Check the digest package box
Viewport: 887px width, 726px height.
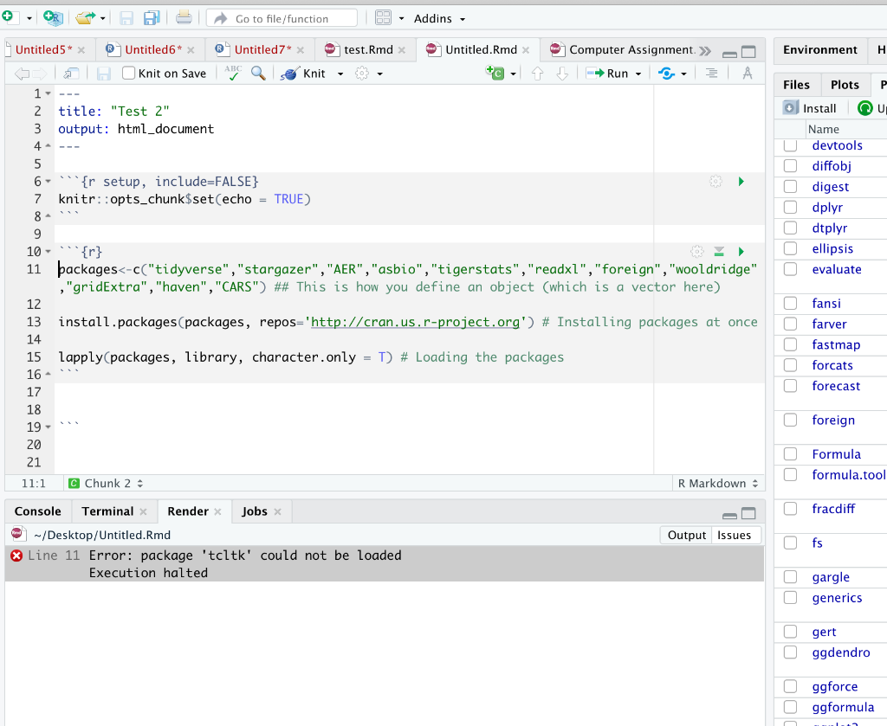[x=790, y=186]
